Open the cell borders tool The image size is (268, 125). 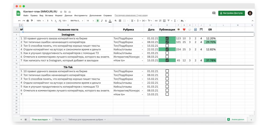pos(120,21)
